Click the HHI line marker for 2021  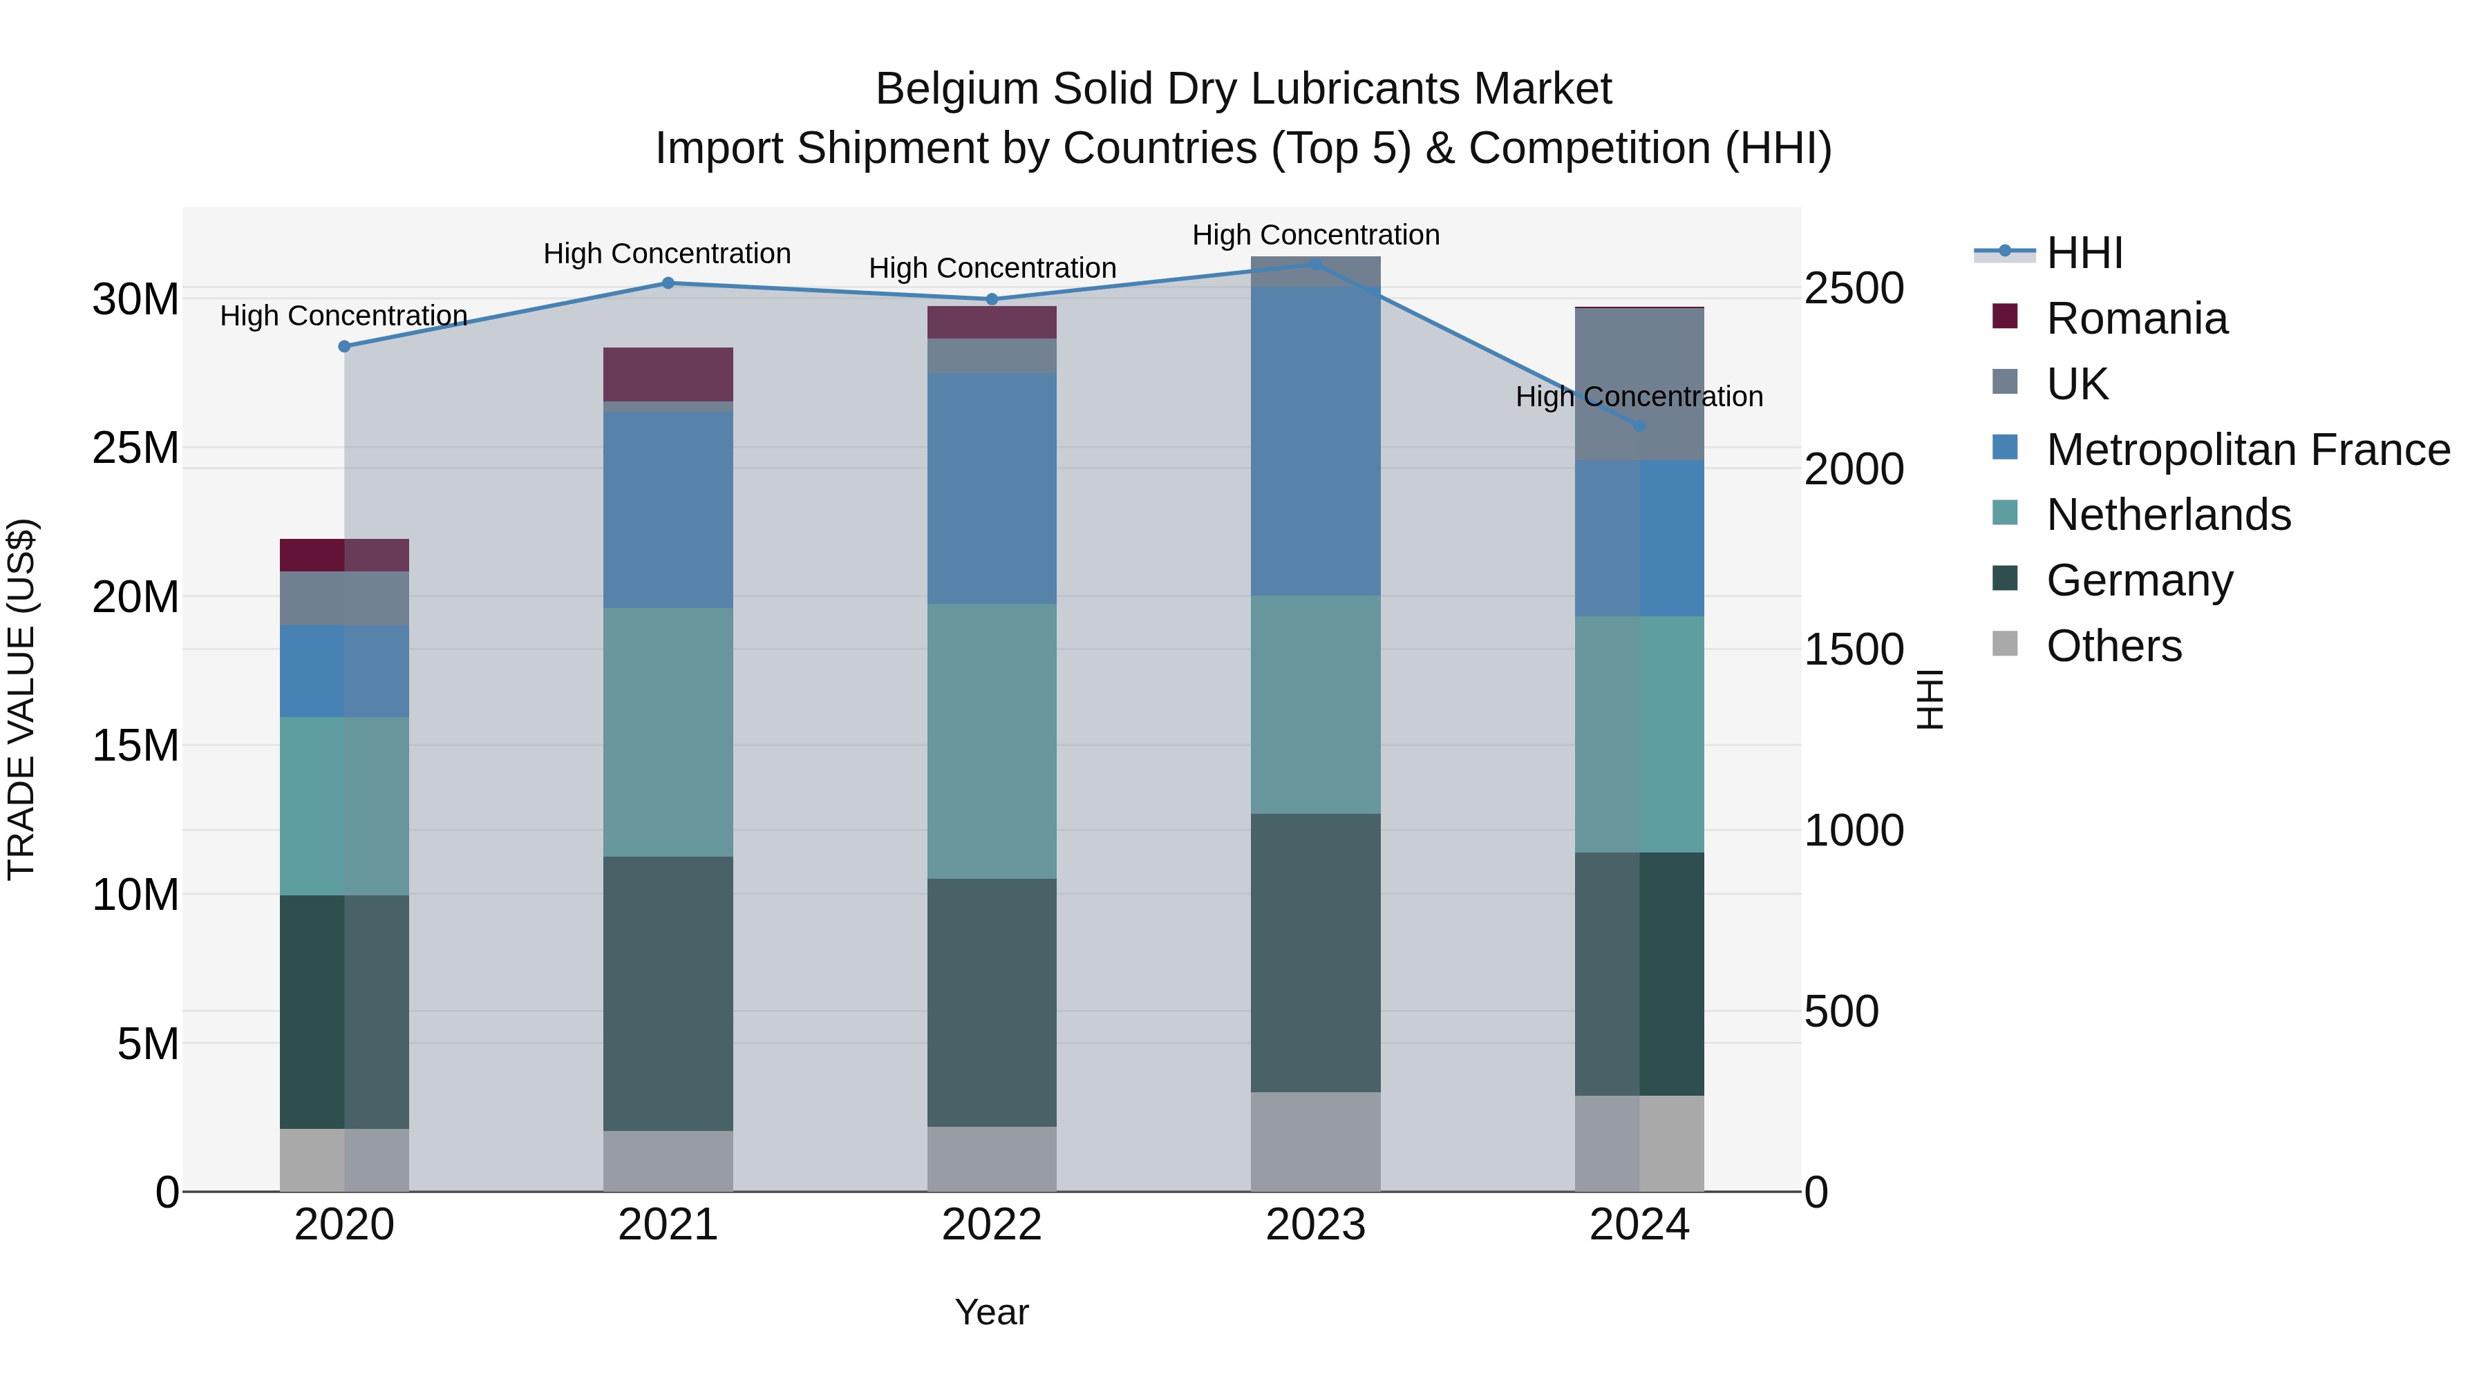pos(668,283)
